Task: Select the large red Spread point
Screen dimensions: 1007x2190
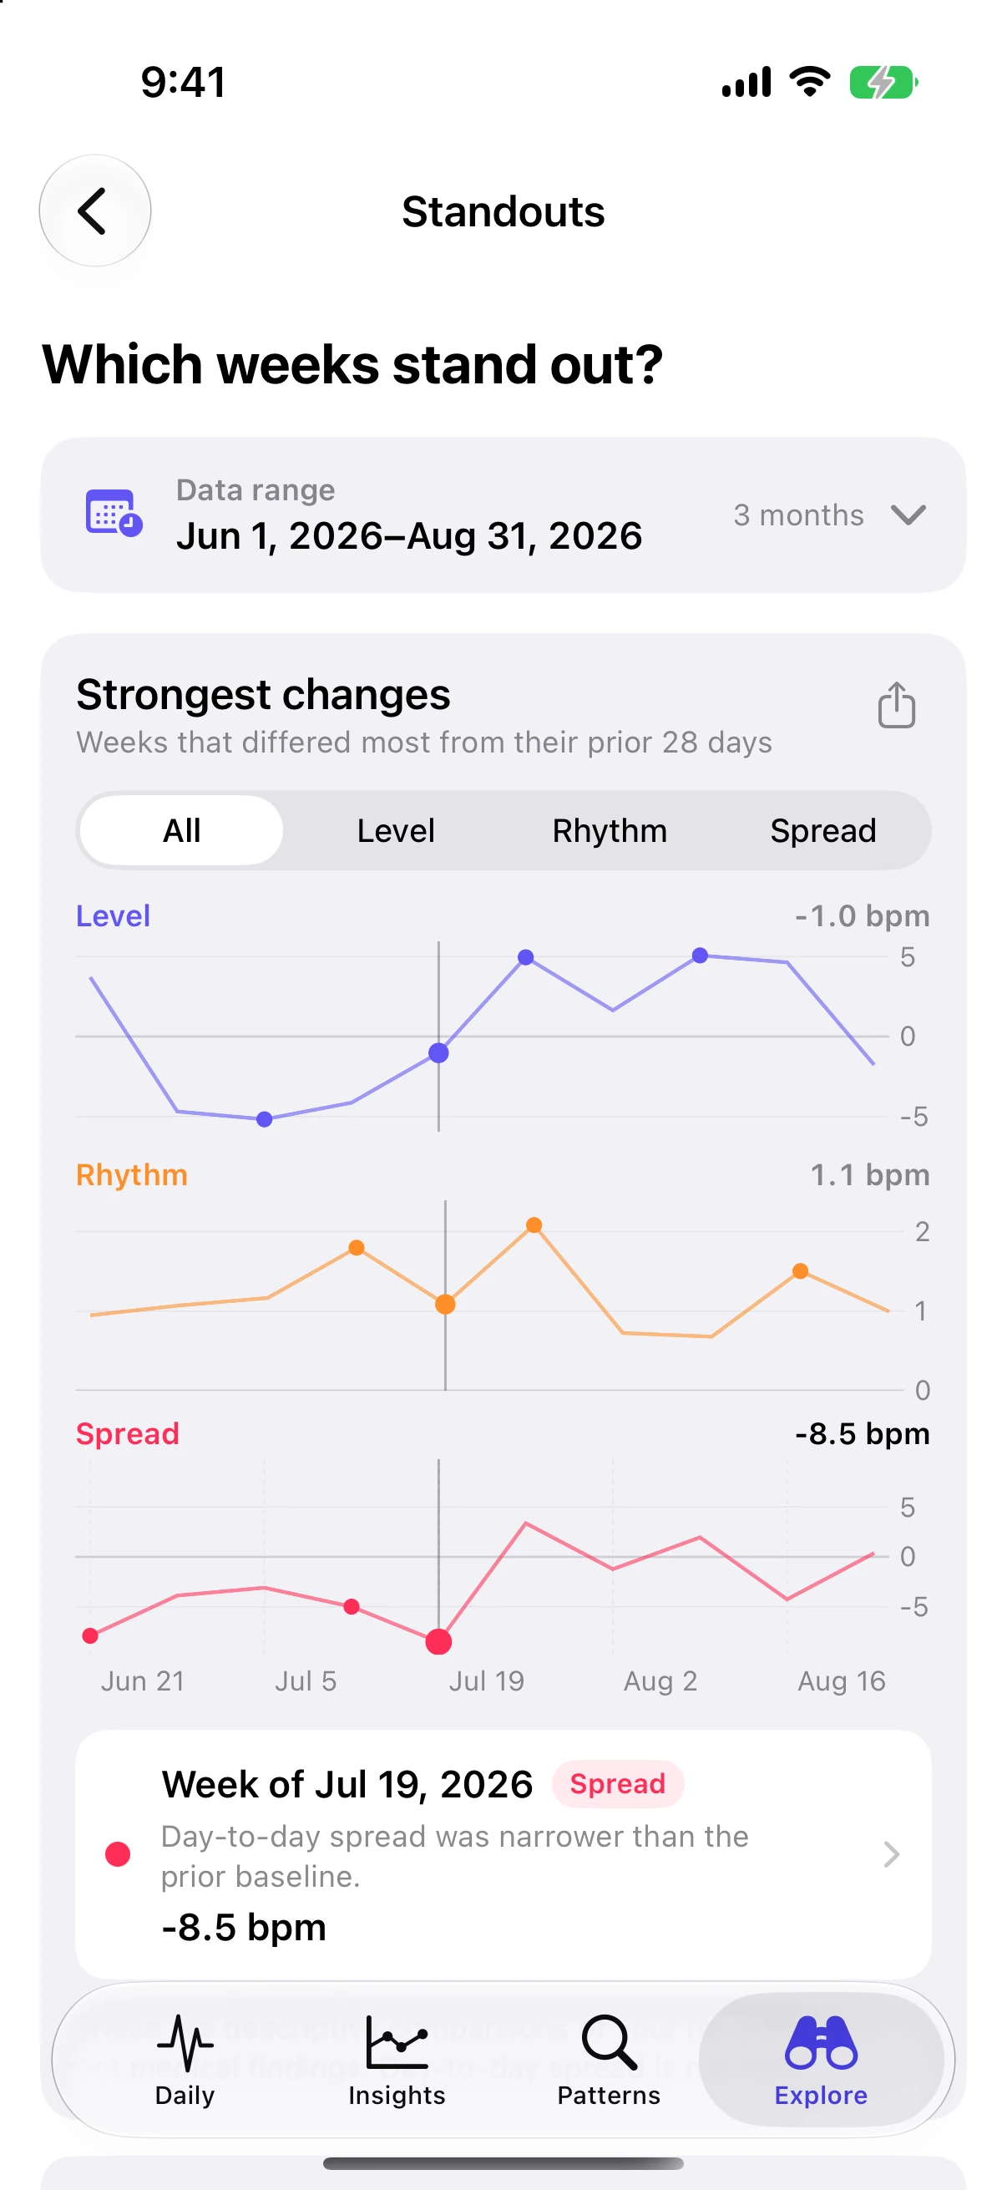Action: pos(438,1640)
